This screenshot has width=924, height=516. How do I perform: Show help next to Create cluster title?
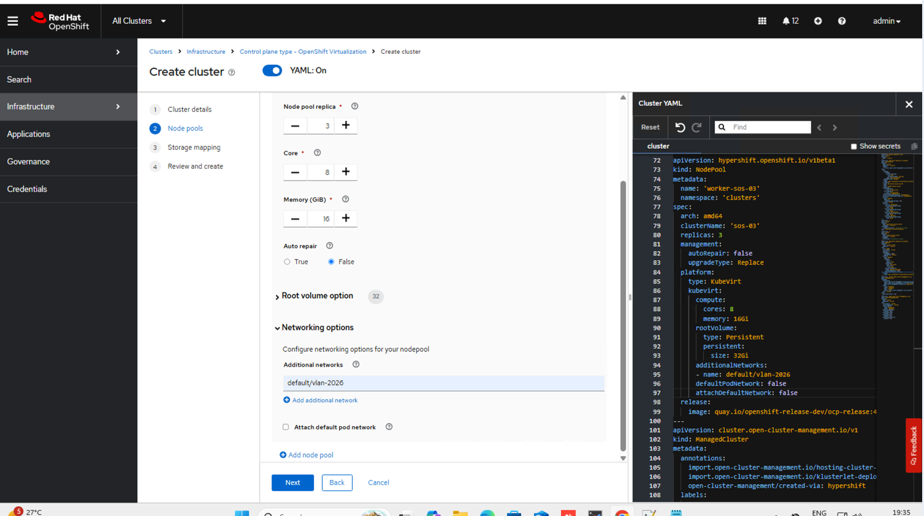(x=232, y=72)
